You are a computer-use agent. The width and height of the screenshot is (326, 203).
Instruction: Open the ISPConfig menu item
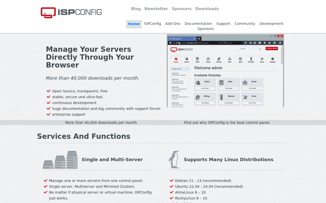coord(153,24)
